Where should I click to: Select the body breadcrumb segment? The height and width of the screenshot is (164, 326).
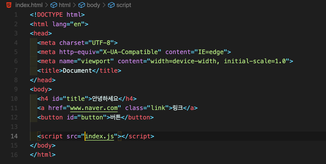click(x=93, y=5)
